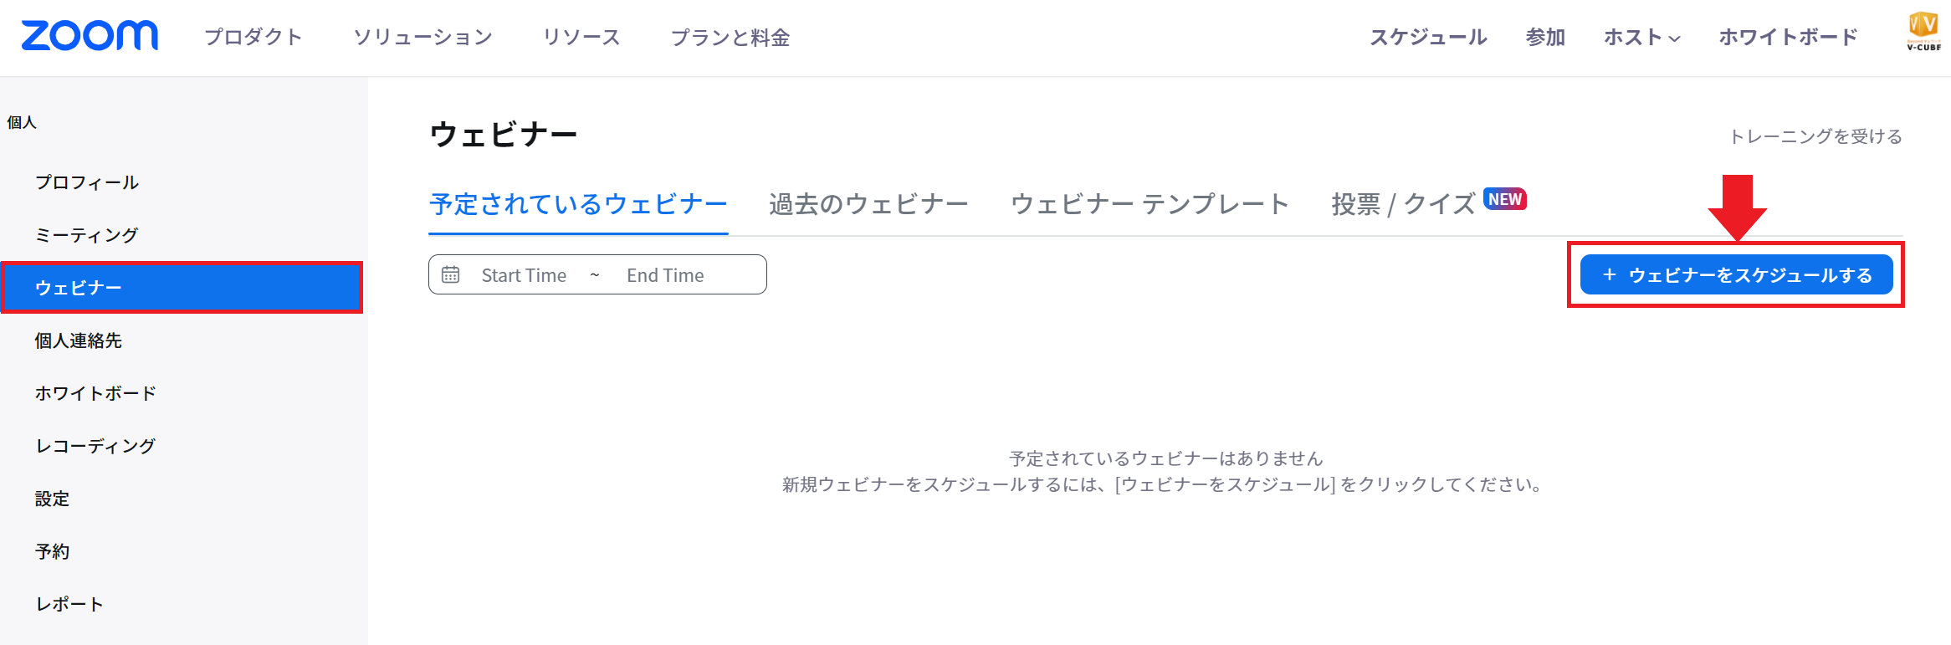Screen dimensions: 1951x645
Task: Open the V-CUBE profile avatar
Action: [x=1923, y=32]
